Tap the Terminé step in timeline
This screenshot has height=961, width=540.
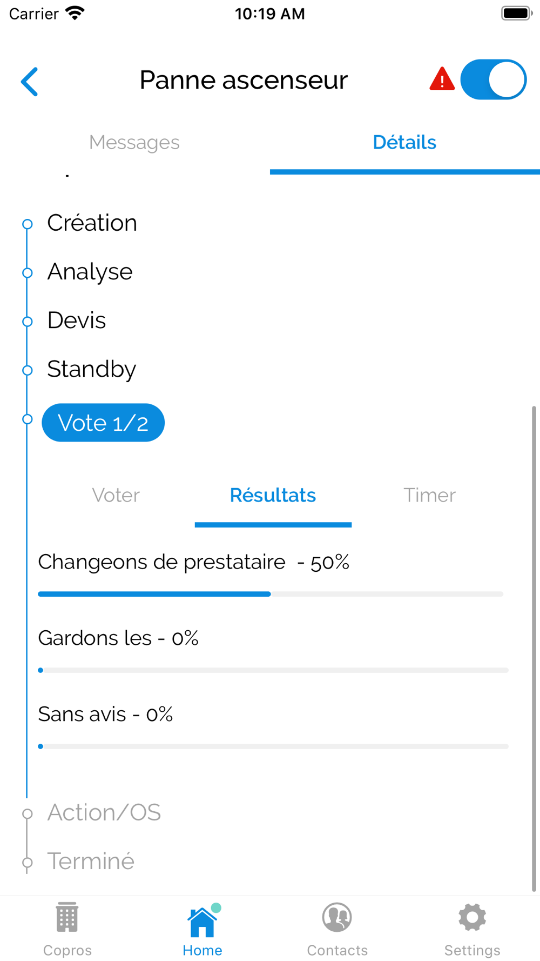[91, 861]
